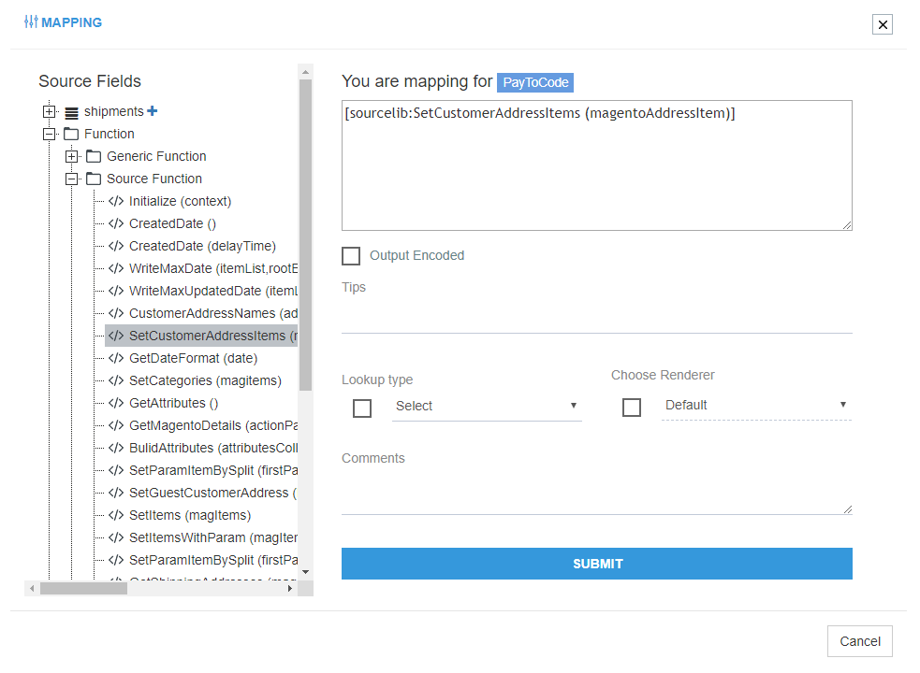The height and width of the screenshot is (673, 920).
Task: Click the shipments list icon
Action: (x=71, y=112)
